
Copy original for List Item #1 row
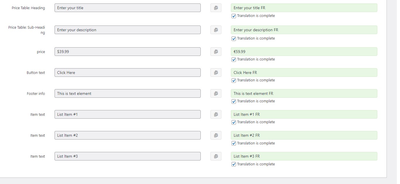216,114
